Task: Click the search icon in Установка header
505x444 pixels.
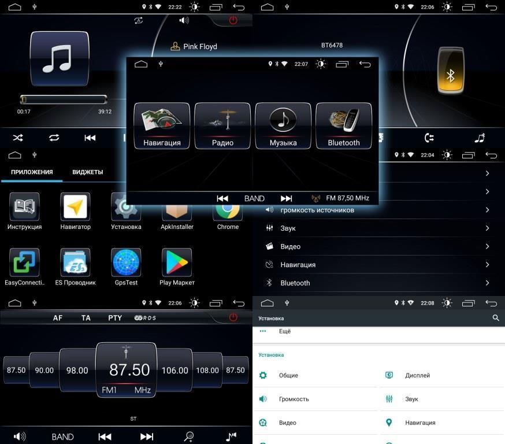Action: coord(496,318)
